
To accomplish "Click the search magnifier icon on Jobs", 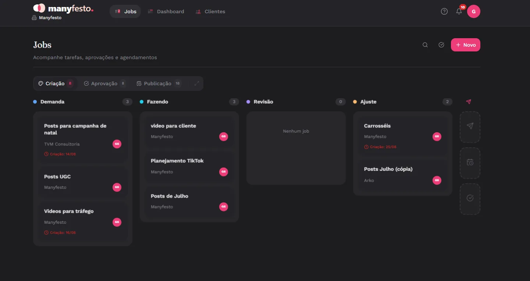I will [x=425, y=45].
